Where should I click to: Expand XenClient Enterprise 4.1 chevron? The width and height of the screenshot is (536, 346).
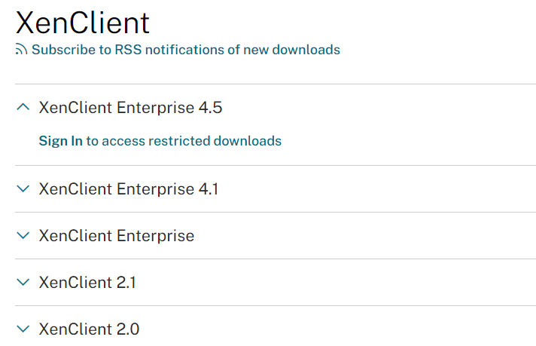(x=23, y=188)
